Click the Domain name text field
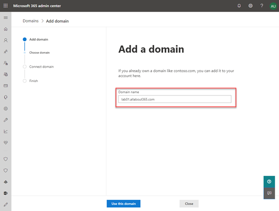 point(174,99)
